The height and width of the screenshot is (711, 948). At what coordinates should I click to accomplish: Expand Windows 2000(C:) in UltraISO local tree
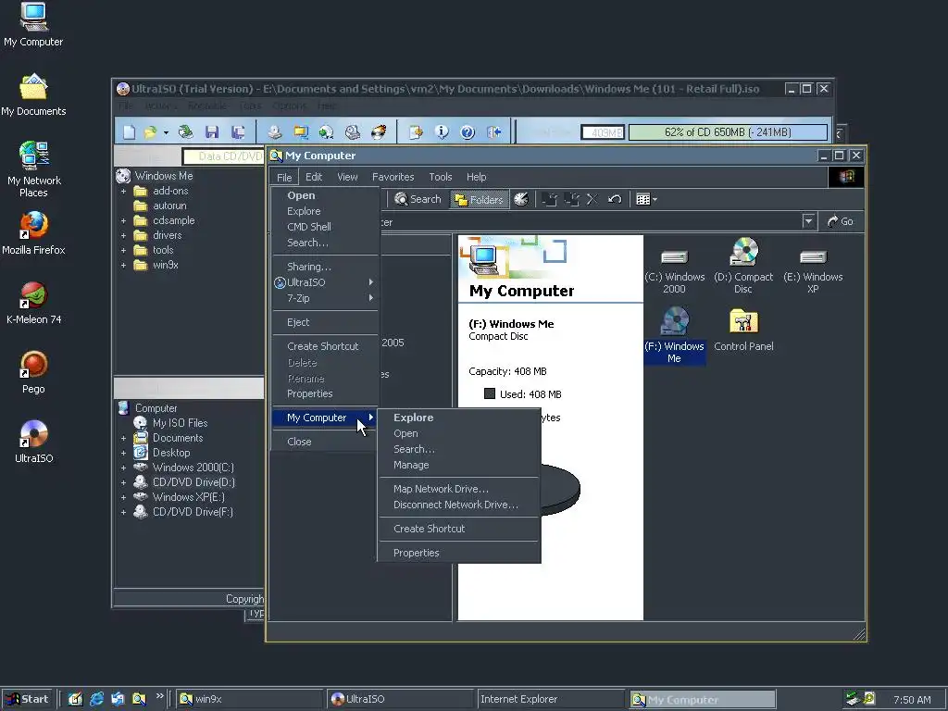[123, 468]
